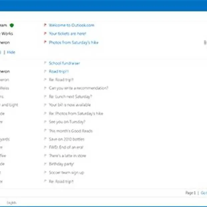This screenshot has width=207, height=207.
Task: Remove red flag from Your tickets are here!
Action: point(45,33)
